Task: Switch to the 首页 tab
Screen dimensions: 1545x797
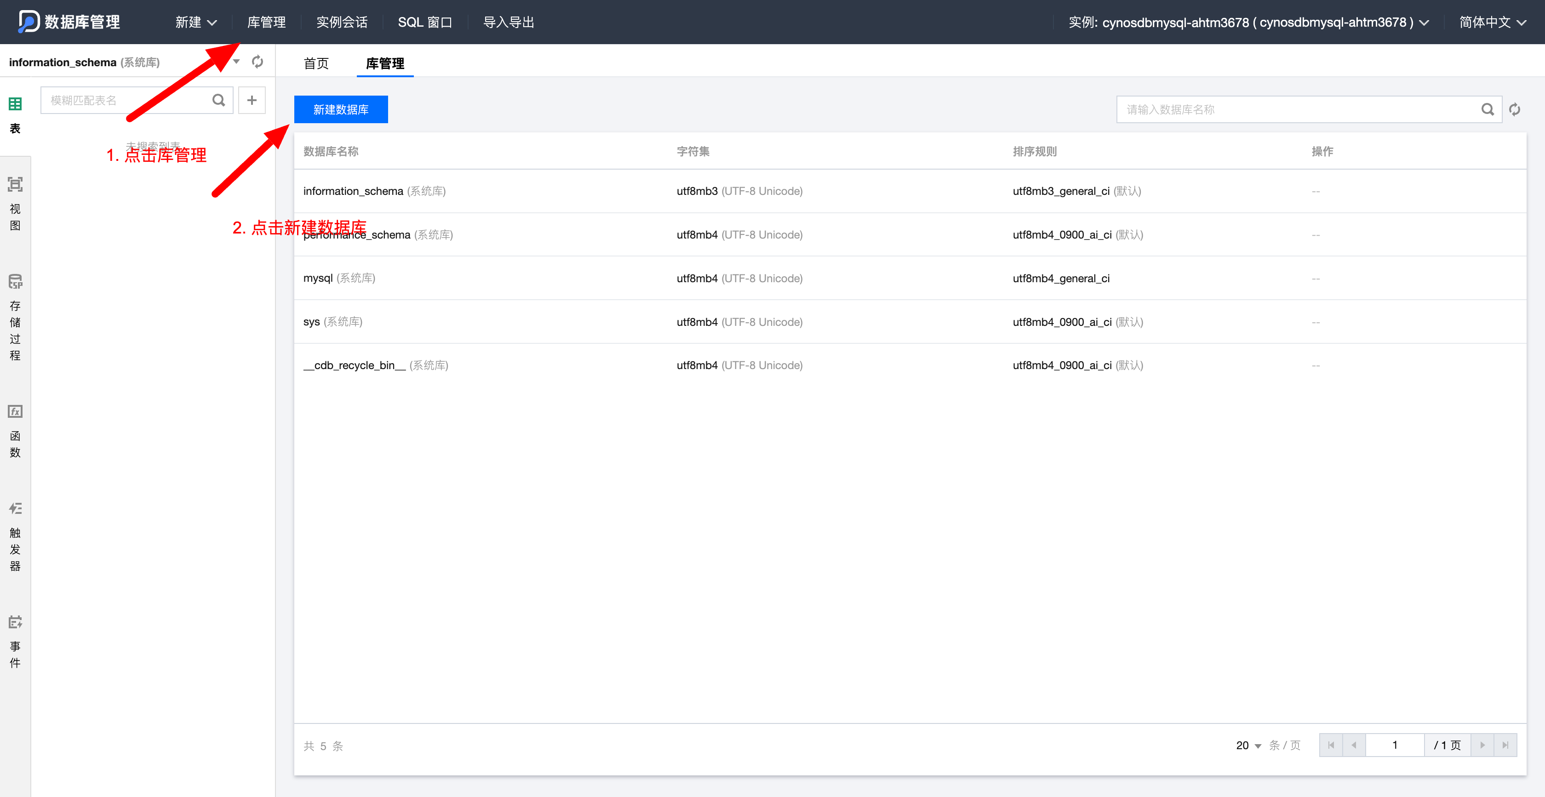Action: [x=316, y=63]
